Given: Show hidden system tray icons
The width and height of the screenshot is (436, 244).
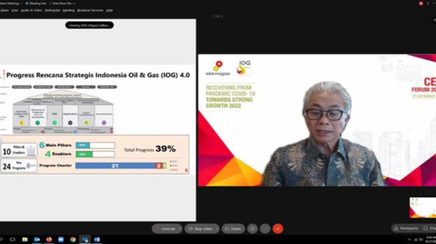Looking at the screenshot, I should pos(409,239).
